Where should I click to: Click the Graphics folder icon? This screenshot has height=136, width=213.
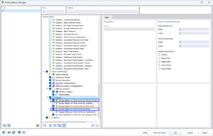coord(50,118)
